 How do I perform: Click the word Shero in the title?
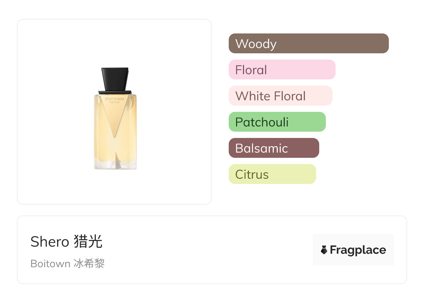[x=50, y=242]
